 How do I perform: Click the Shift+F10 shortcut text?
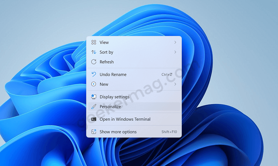(169, 132)
